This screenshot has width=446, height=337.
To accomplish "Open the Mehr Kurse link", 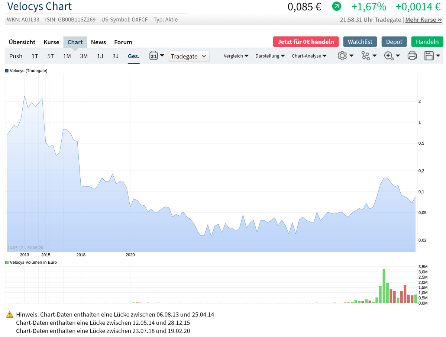I will (423, 20).
